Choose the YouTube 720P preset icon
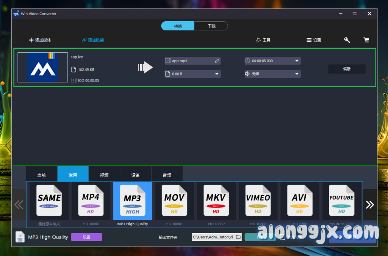Image resolution: width=388 pixels, height=256 pixels. (341, 201)
